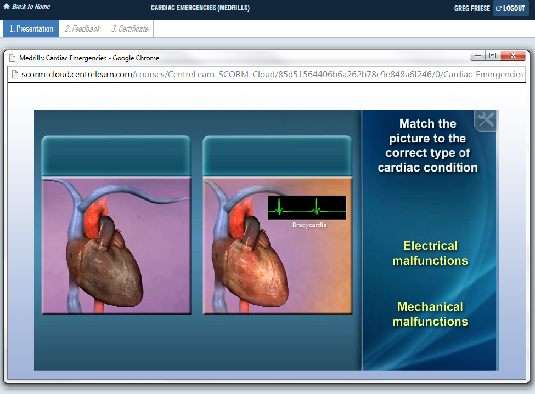Image resolution: width=535 pixels, height=394 pixels.
Task: Click the Bradycardia caption text
Action: click(x=309, y=225)
